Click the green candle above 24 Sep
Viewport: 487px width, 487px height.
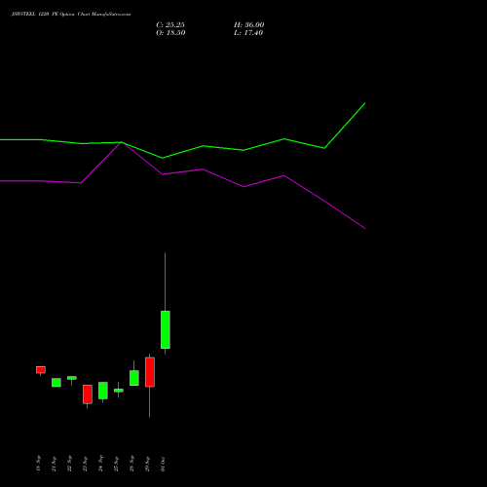[103, 391]
